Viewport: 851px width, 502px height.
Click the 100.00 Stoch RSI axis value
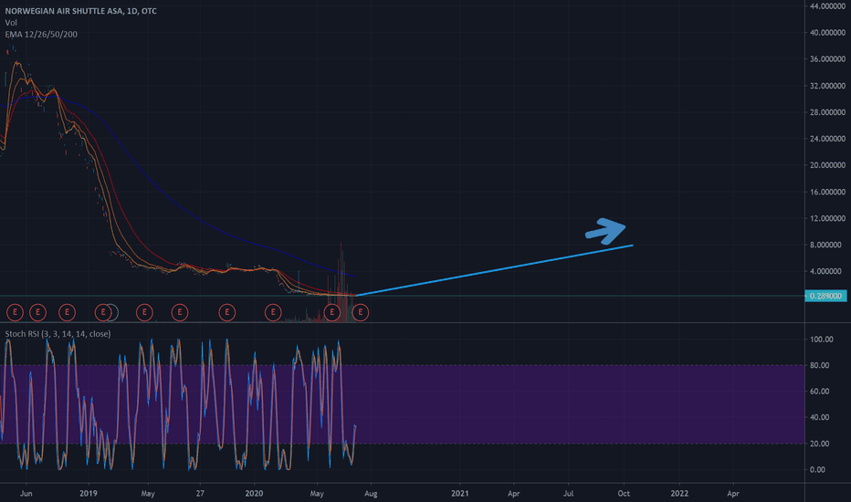822,340
